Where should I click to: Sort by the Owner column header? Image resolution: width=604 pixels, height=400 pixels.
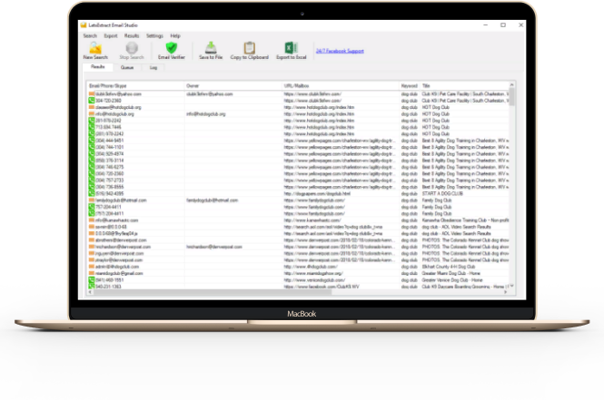click(233, 86)
